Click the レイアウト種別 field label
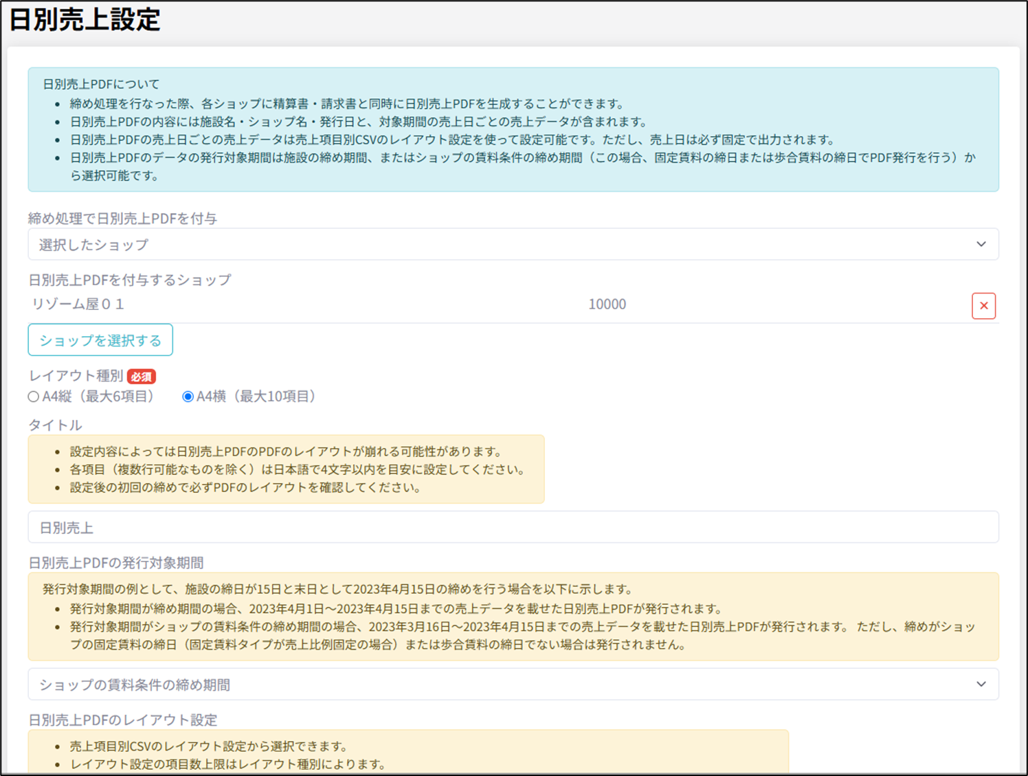This screenshot has height=776, width=1028. pyautogui.click(x=76, y=376)
